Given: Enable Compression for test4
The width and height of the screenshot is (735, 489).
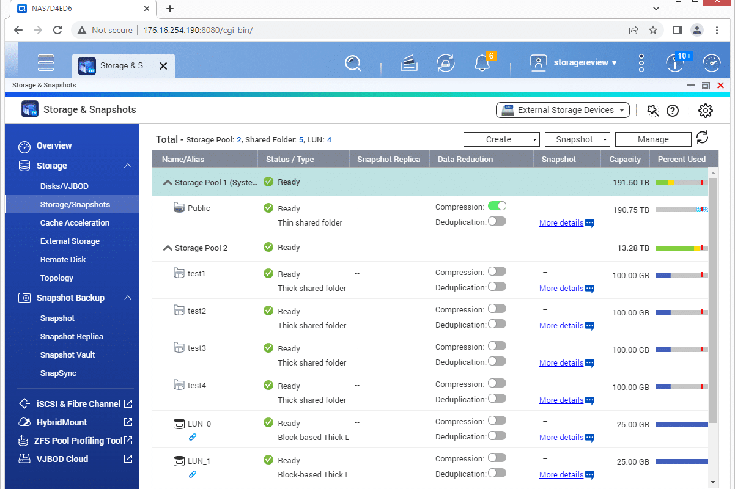Looking at the screenshot, I should pyautogui.click(x=497, y=383).
